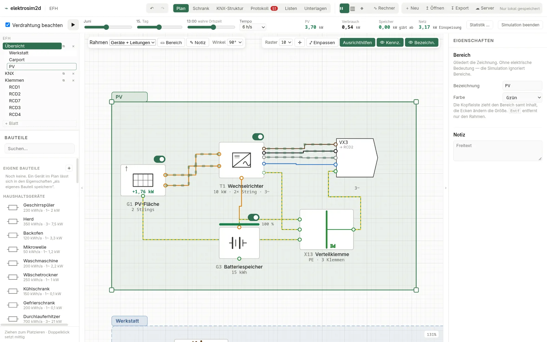The height and width of the screenshot is (342, 547).
Task: Click the Wechselrichter inverter symbol
Action: pyautogui.click(x=241, y=160)
